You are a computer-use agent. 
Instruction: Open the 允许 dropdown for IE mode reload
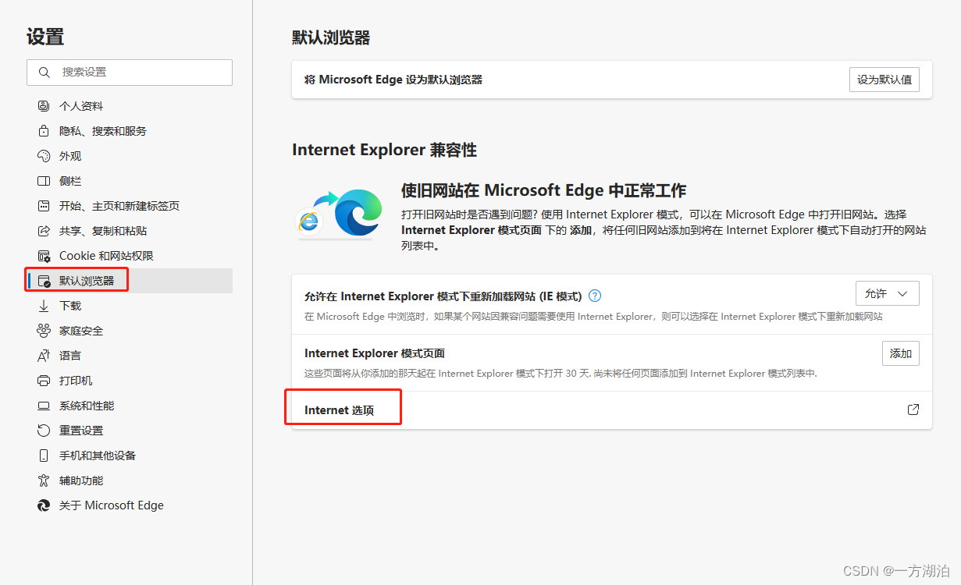(887, 293)
